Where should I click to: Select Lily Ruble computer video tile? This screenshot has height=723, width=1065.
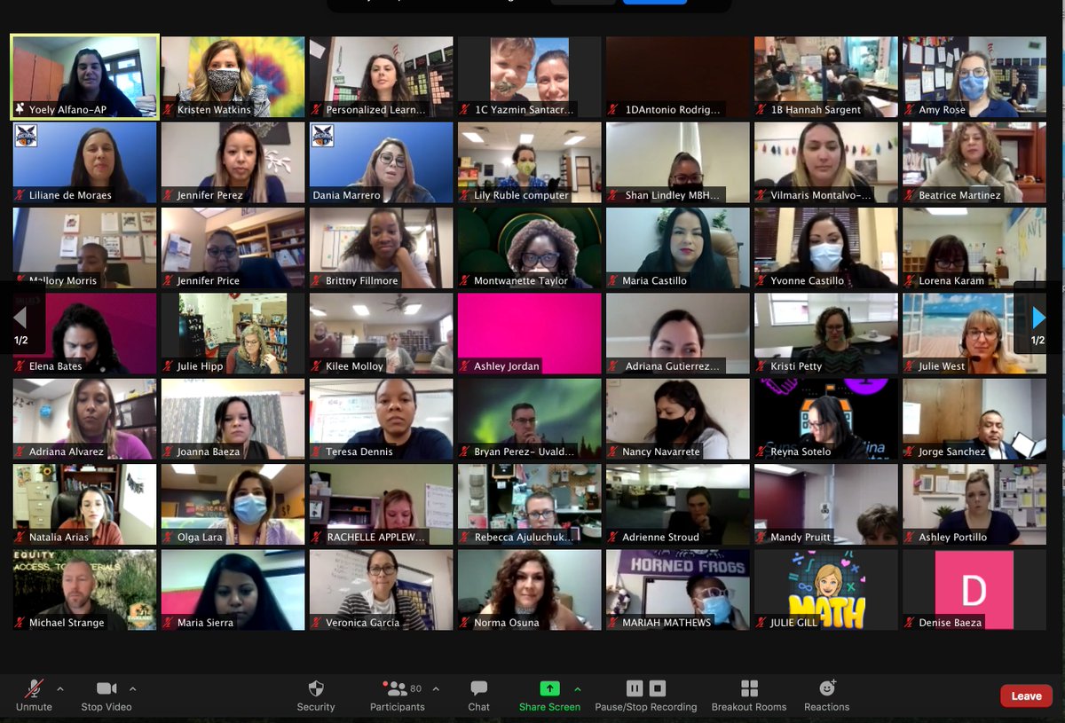[x=529, y=162]
